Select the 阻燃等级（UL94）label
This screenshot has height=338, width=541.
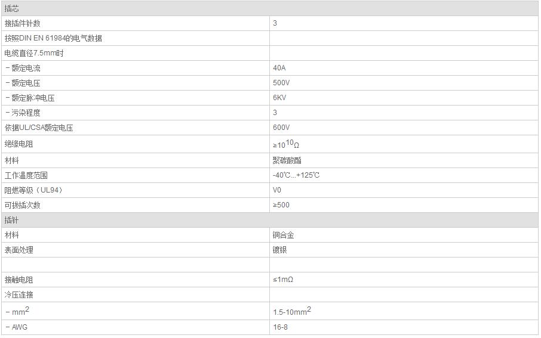point(33,190)
